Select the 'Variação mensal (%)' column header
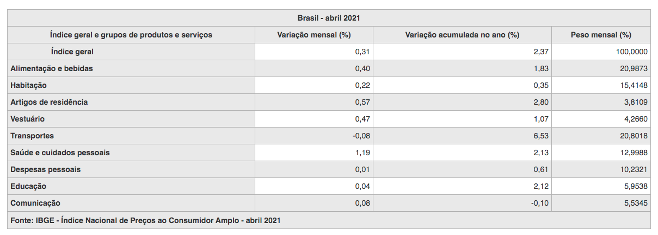The height and width of the screenshot is (235, 658). point(314,35)
